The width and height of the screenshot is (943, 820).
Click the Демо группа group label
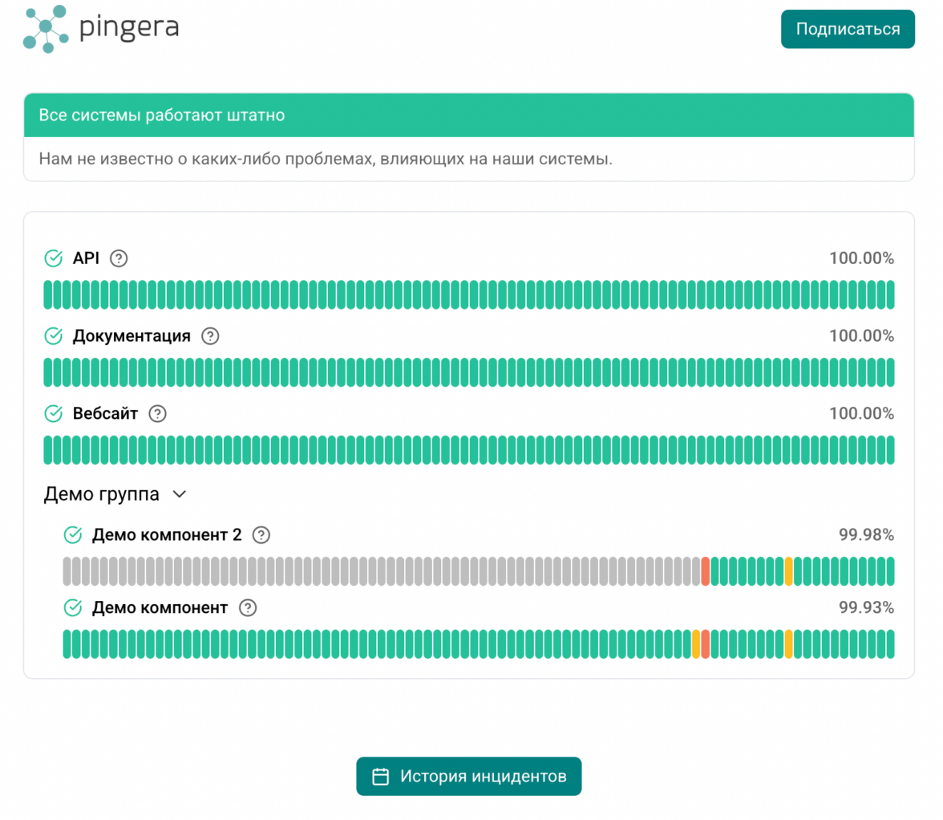tap(101, 495)
